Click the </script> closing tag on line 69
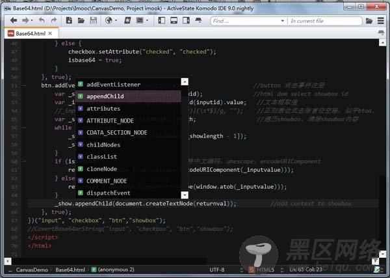 [x=43, y=238]
